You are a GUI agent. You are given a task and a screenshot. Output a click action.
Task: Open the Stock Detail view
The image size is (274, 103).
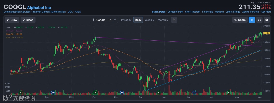click(159, 12)
